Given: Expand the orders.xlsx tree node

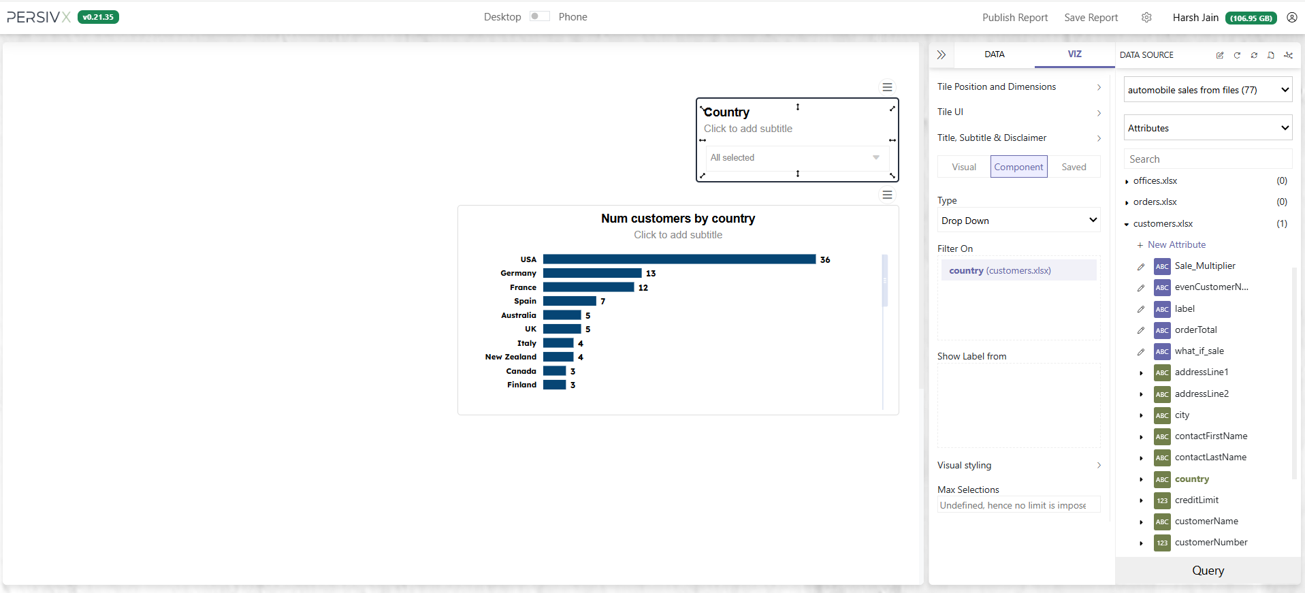Looking at the screenshot, I should coord(1127,203).
